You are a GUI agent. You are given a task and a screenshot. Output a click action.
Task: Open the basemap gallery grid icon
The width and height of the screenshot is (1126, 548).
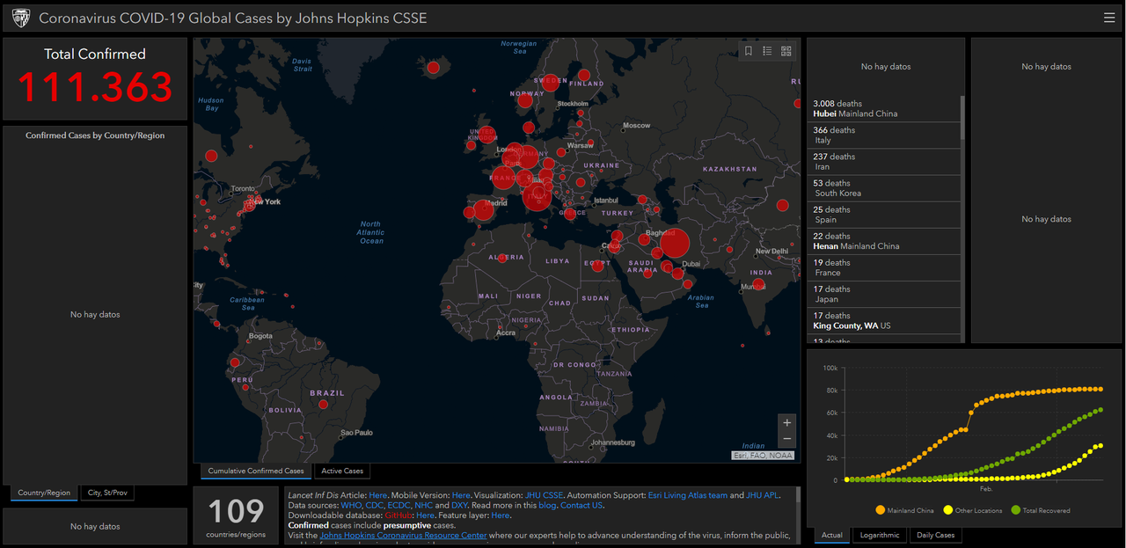(786, 51)
